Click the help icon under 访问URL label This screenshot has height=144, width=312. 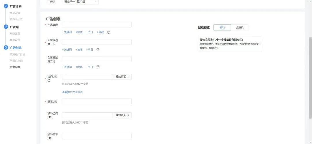click(49, 81)
